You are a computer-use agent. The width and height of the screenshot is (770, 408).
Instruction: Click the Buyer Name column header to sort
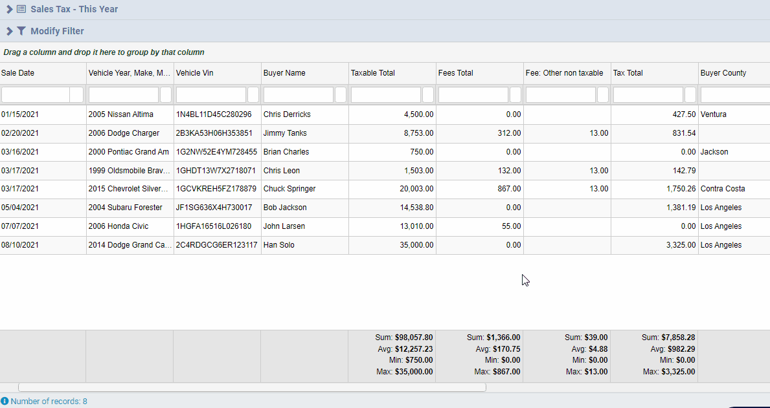coord(282,73)
